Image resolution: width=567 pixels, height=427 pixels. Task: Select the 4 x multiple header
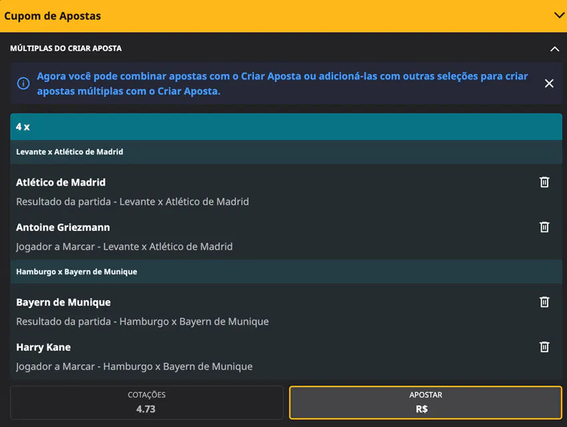(x=286, y=127)
